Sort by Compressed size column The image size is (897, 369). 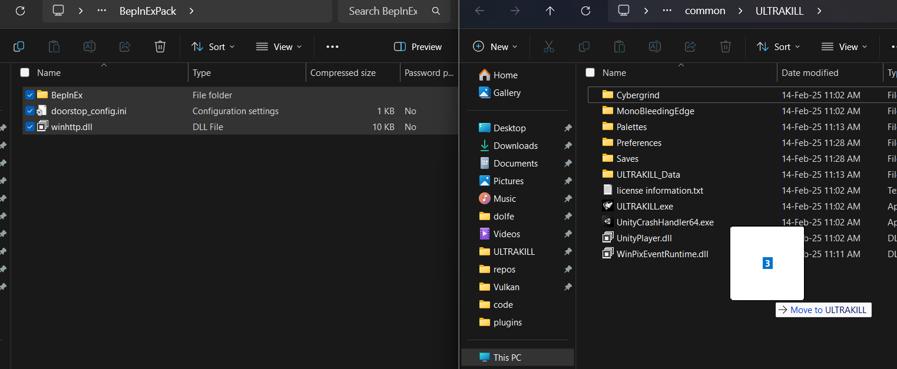point(343,72)
